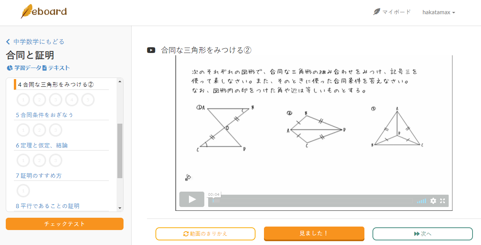Click the eboard logo at top left
This screenshot has height=245, width=481.
[x=43, y=12]
